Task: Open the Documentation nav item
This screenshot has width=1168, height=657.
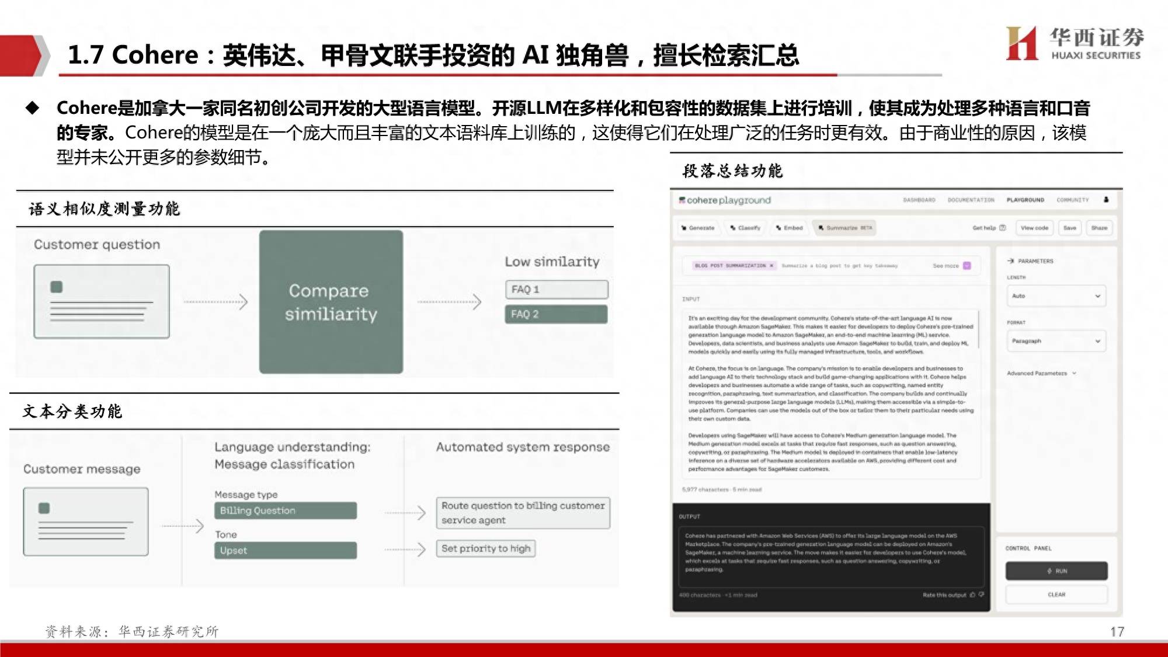Action: 971,200
